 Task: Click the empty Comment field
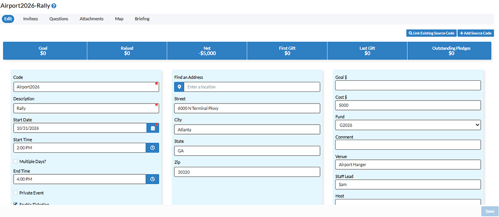pyautogui.click(x=408, y=145)
